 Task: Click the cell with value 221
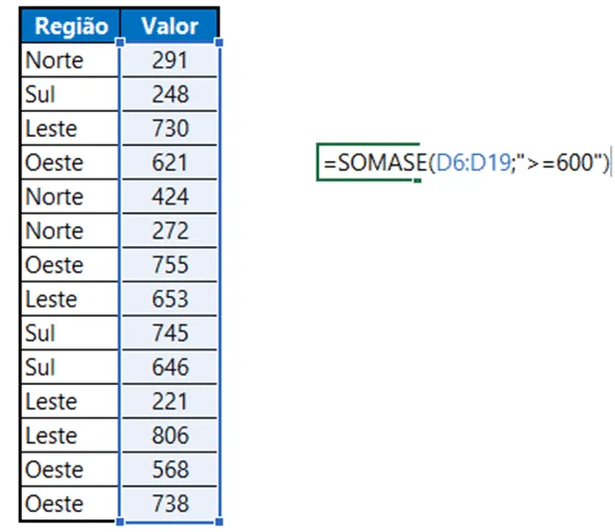coord(170,401)
